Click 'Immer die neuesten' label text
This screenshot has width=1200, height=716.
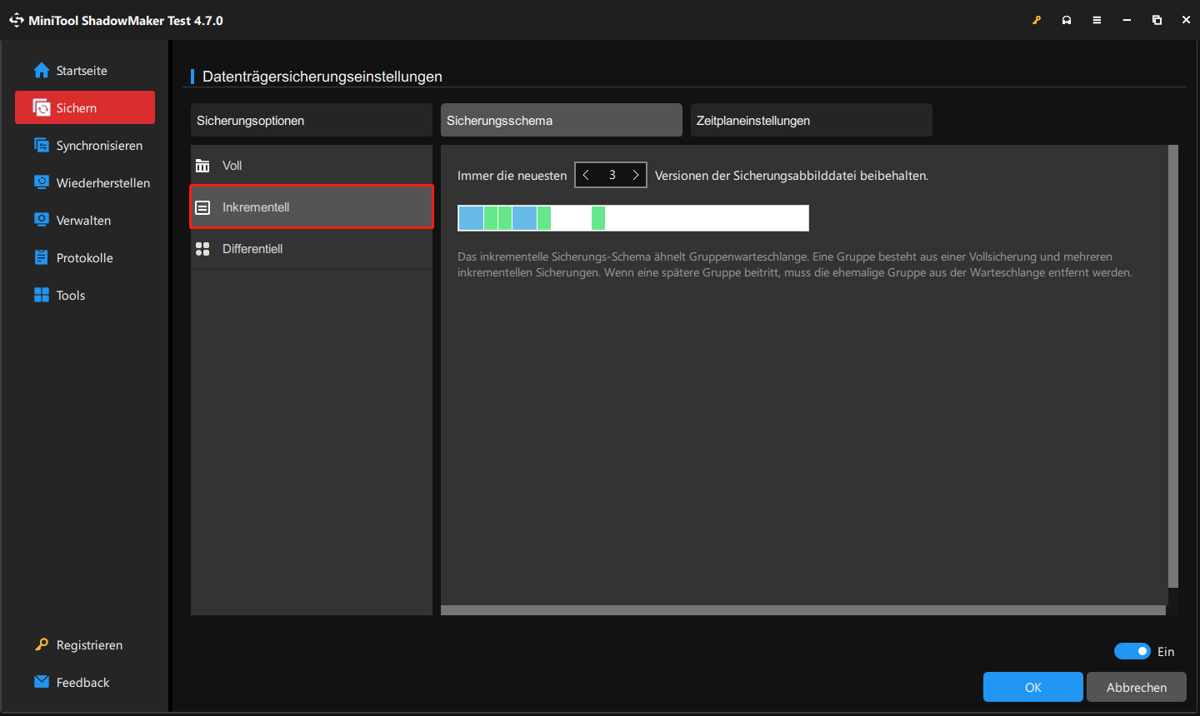[512, 176]
